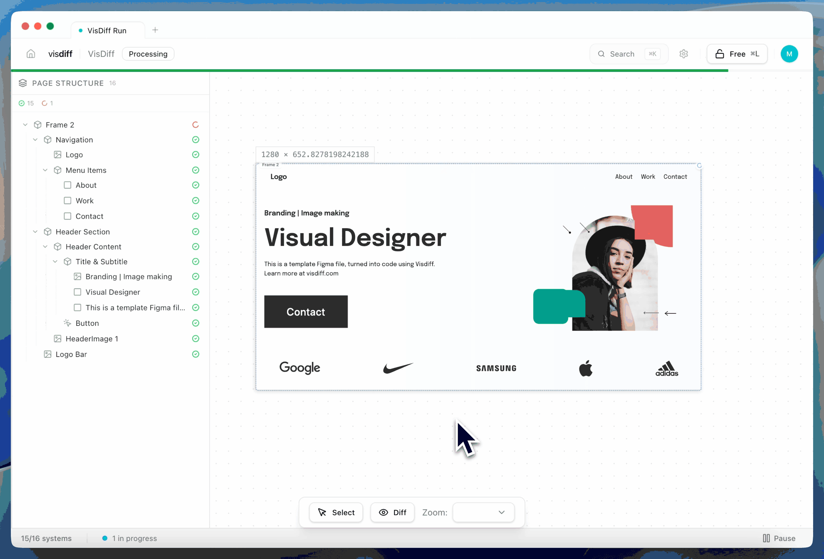Screen dimensions: 824x559
Task: Click the green progress bar below the header
Action: point(390,70)
